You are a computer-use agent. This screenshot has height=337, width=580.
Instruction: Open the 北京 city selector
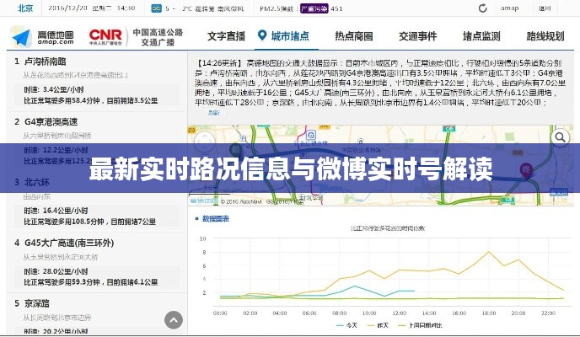point(25,8)
